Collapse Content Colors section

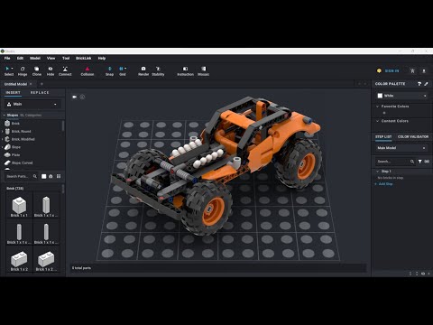378,121
